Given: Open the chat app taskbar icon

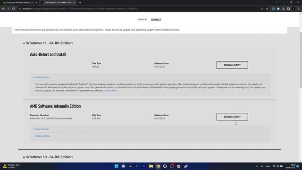Looking at the screenshot, I should [x=123, y=166].
